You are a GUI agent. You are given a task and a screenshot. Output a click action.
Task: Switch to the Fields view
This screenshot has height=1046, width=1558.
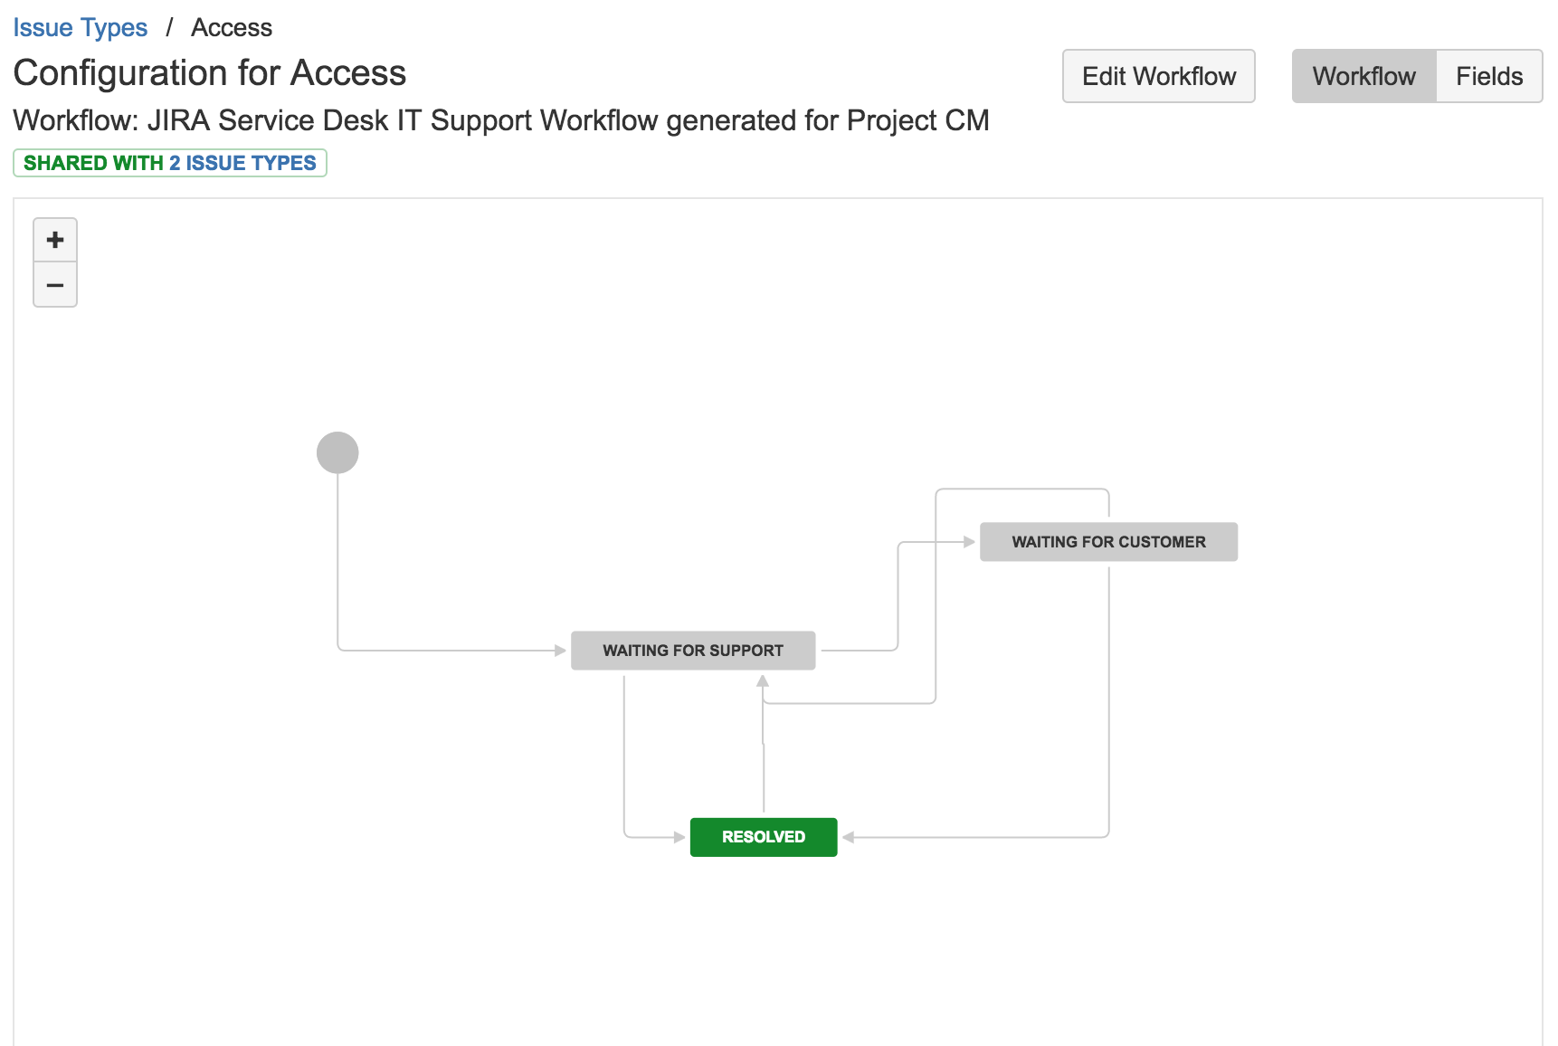tap(1489, 76)
